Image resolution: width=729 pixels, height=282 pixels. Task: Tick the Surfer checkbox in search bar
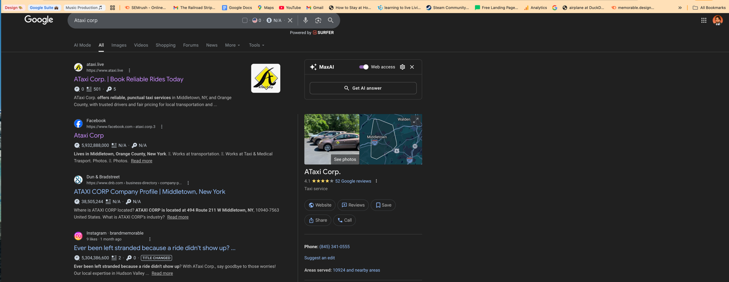(x=245, y=20)
